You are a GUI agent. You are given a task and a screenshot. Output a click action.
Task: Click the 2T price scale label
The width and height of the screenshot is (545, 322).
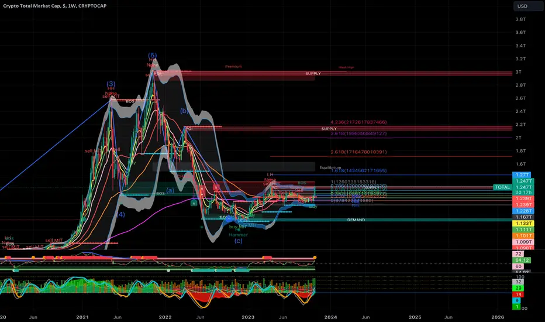click(x=518, y=138)
